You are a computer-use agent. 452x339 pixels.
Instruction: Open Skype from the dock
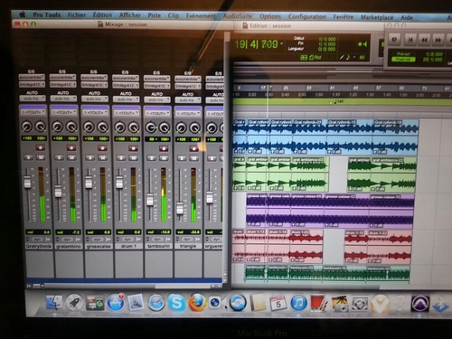pyautogui.click(x=176, y=302)
